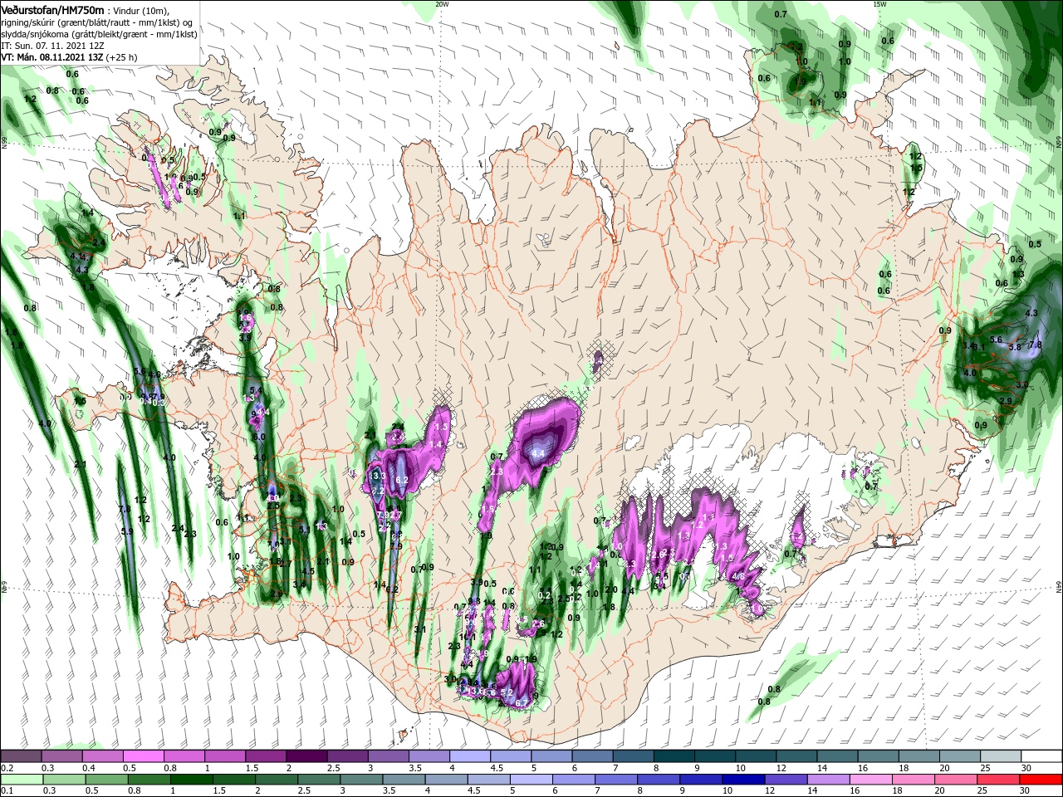Click the 2.9 precipitation value on east coast
The image size is (1063, 797).
coord(1005,401)
